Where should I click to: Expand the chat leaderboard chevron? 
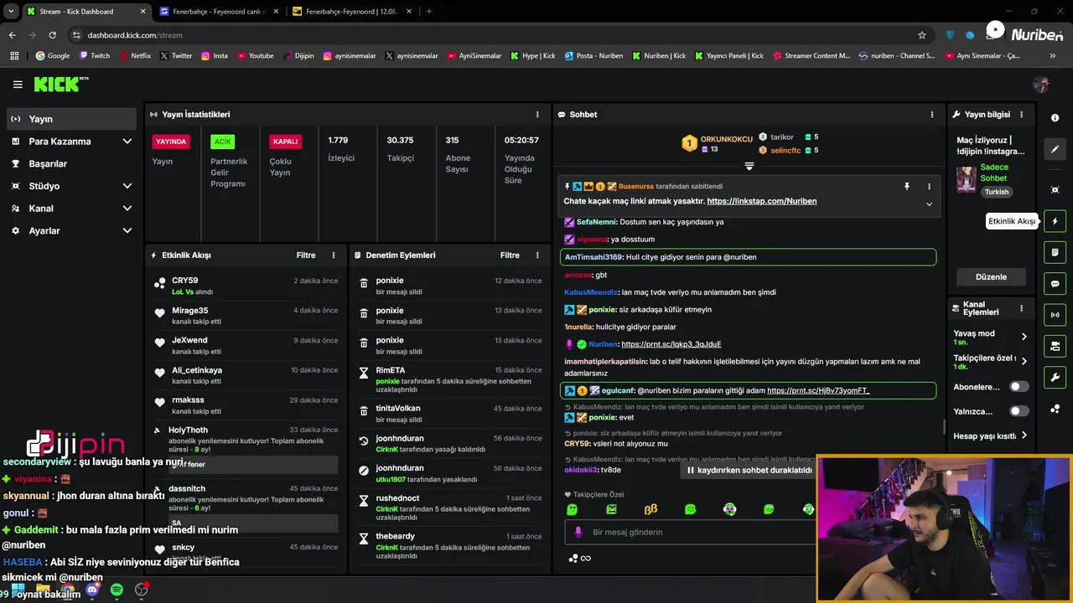(x=749, y=166)
